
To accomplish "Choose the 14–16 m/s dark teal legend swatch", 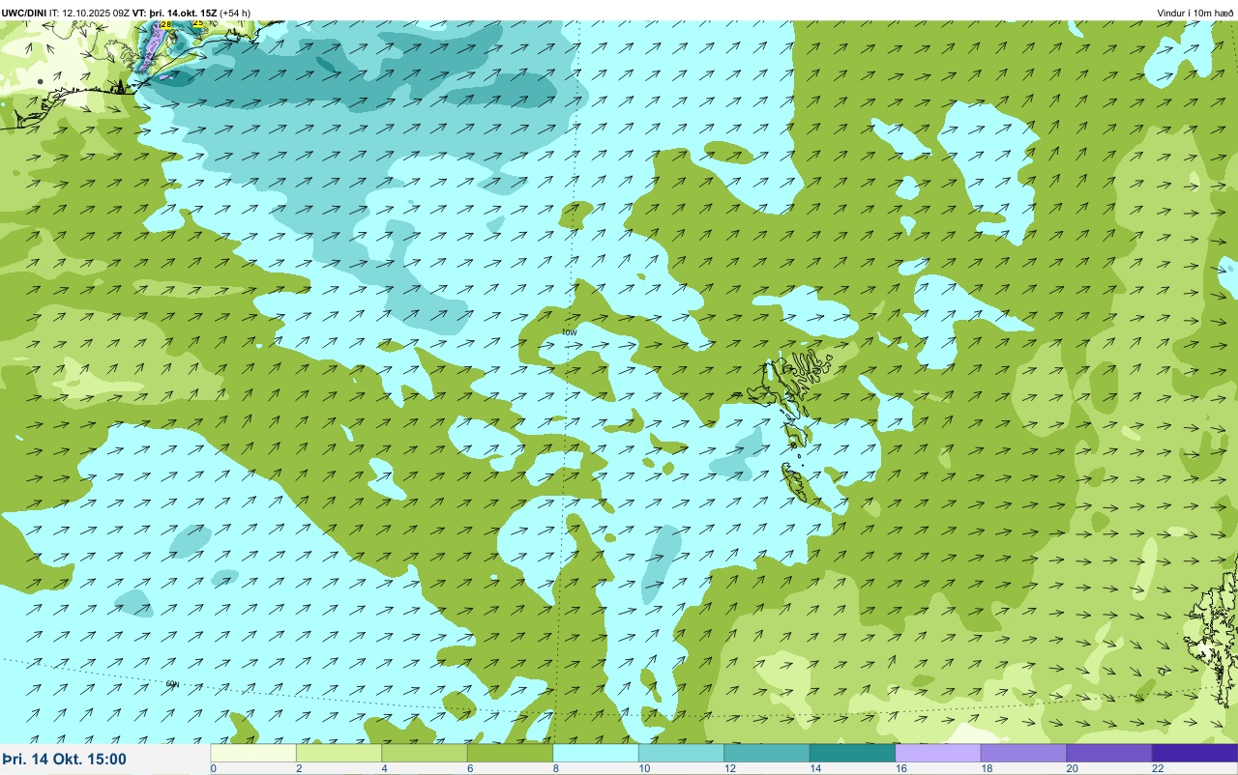I will (x=852, y=753).
